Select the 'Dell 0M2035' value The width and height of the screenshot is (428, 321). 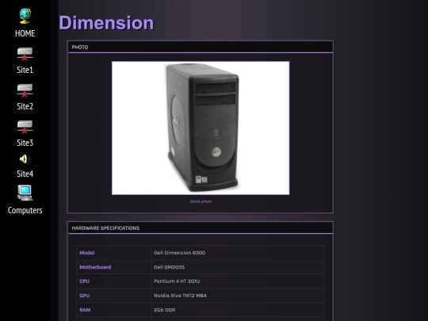pyautogui.click(x=169, y=267)
